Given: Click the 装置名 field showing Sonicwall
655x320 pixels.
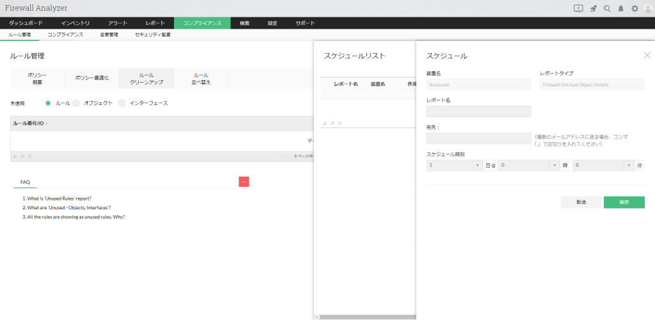Looking at the screenshot, I should 478,84.
